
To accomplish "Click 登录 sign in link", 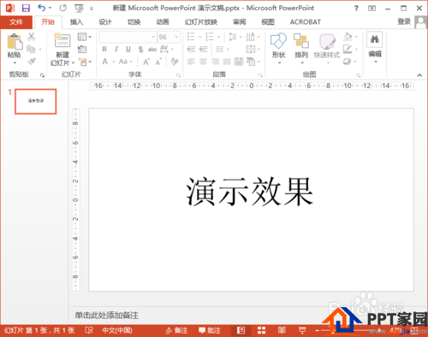I will pos(404,21).
